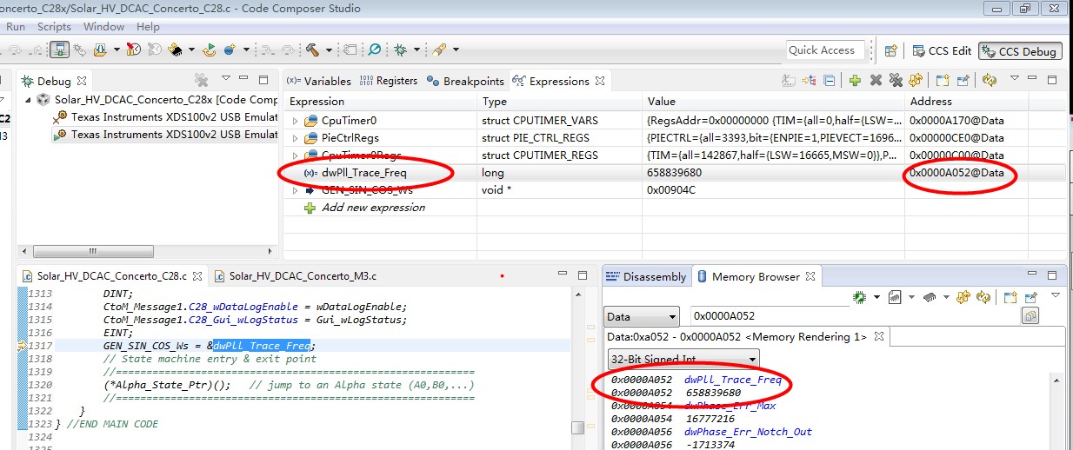Click the Quick Access search field
This screenshot has width=1073, height=450.
point(826,50)
